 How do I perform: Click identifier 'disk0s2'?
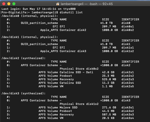(128, 30)
